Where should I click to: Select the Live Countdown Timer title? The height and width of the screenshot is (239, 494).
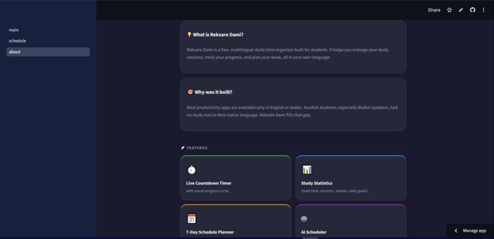(x=208, y=183)
